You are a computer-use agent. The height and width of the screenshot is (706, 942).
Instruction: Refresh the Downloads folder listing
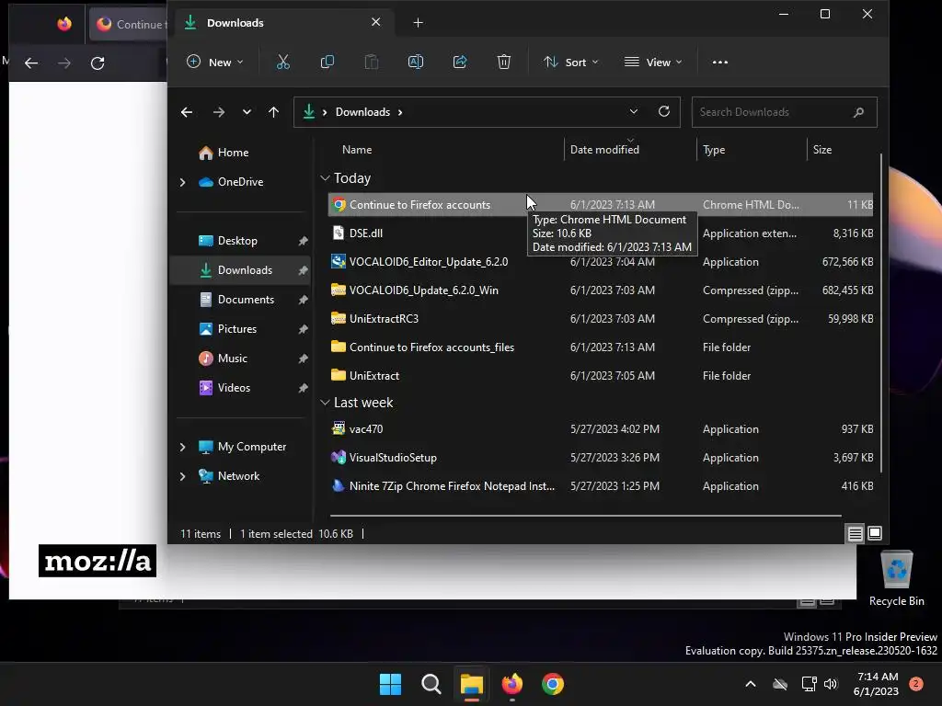pyautogui.click(x=664, y=111)
